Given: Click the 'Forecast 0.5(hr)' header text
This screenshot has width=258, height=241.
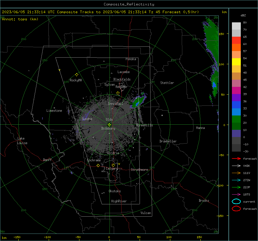Looking at the screenshot, I should 181,12.
